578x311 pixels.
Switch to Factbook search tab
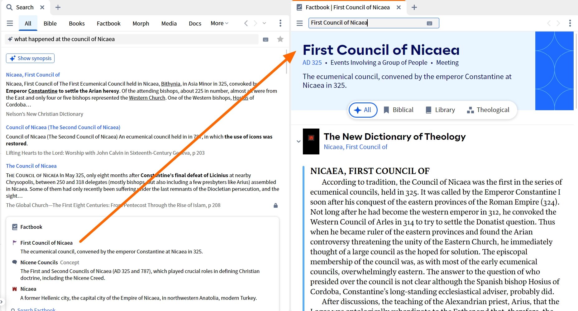108,23
